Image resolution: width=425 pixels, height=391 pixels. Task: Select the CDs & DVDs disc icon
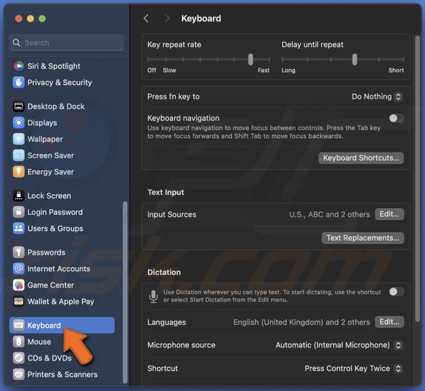point(18,358)
